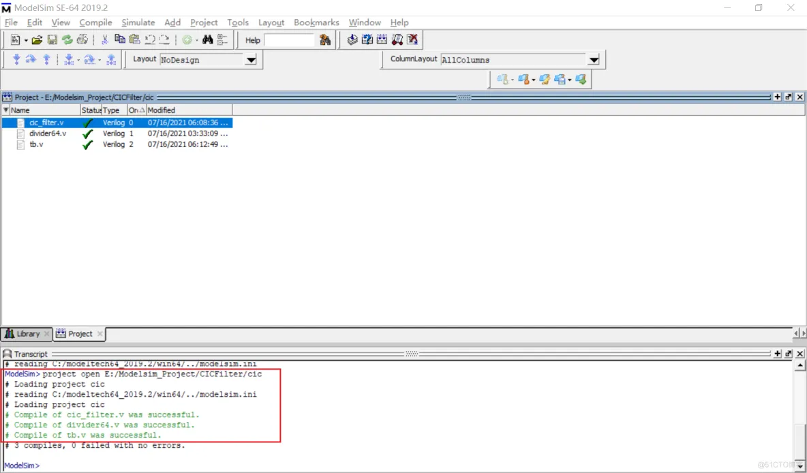
Task: Click the Simulate icon
Action: (x=382, y=39)
